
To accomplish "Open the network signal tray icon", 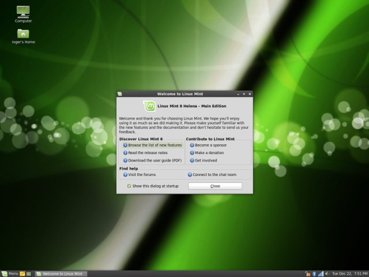I will [x=321, y=274].
